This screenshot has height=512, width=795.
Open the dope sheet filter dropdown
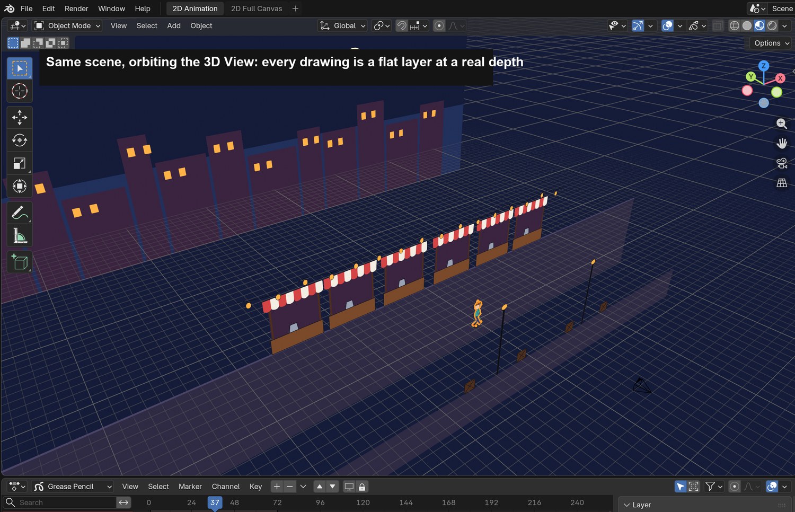714,487
